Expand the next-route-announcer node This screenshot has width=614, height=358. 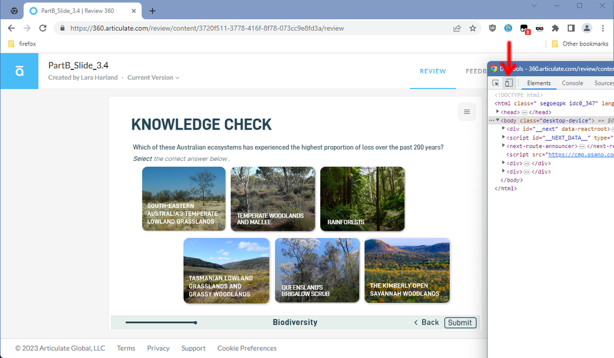pyautogui.click(x=503, y=146)
